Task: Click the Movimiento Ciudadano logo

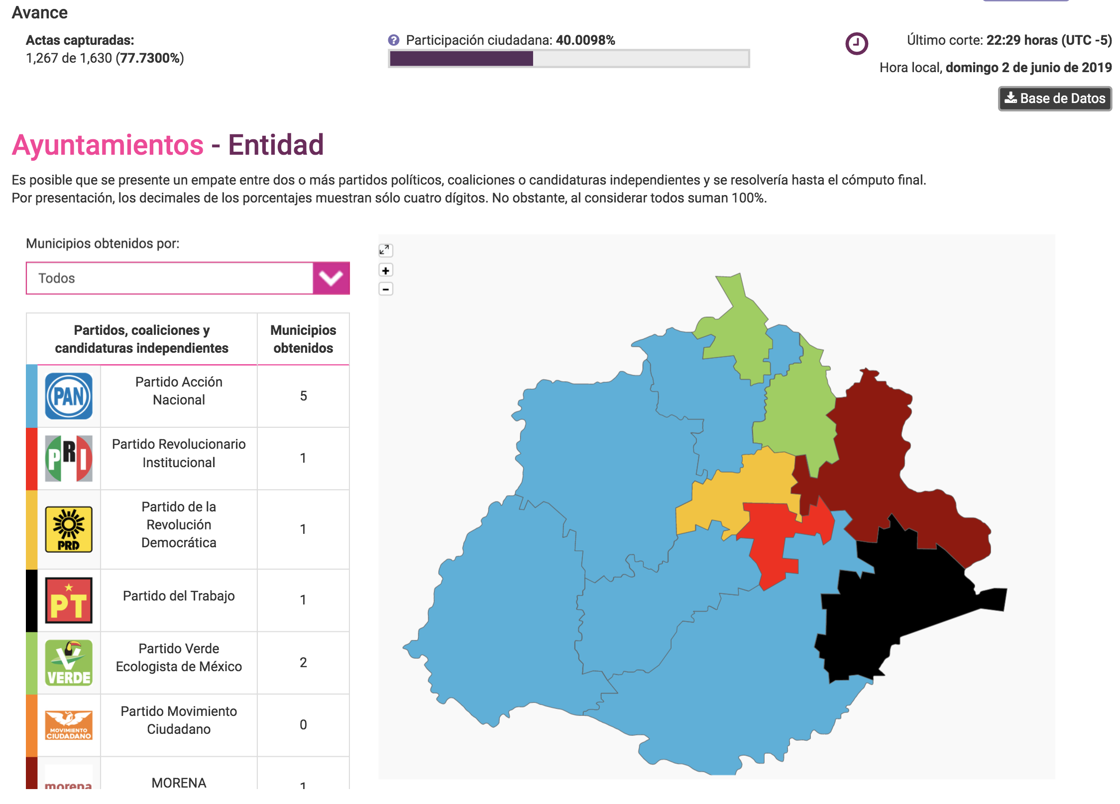Action: (69, 725)
